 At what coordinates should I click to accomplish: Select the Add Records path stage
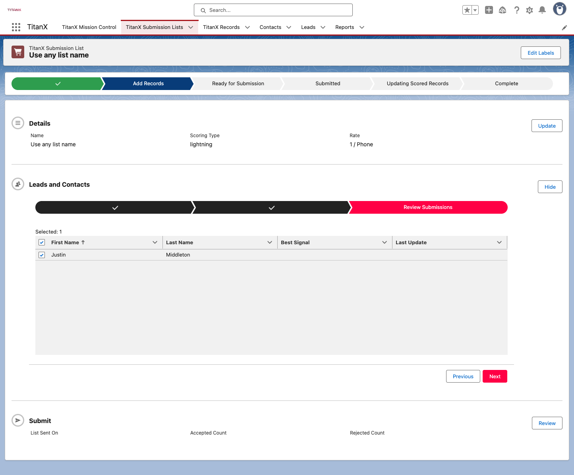tap(148, 84)
